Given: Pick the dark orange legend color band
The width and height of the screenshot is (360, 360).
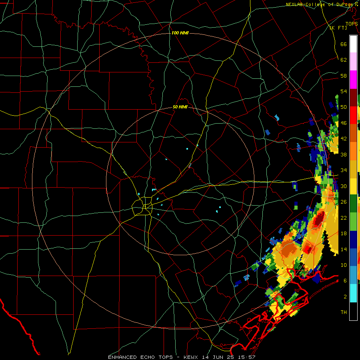Looking at the screenshot, I should [x=353, y=133].
